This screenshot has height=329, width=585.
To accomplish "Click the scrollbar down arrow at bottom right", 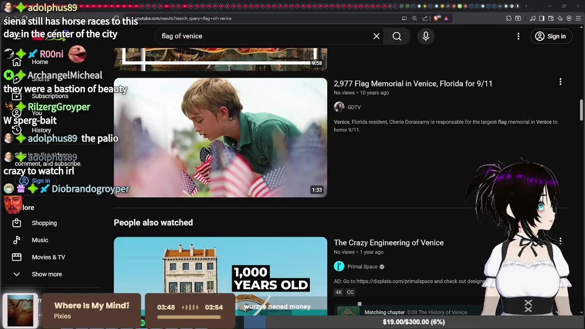I will [x=581, y=313].
